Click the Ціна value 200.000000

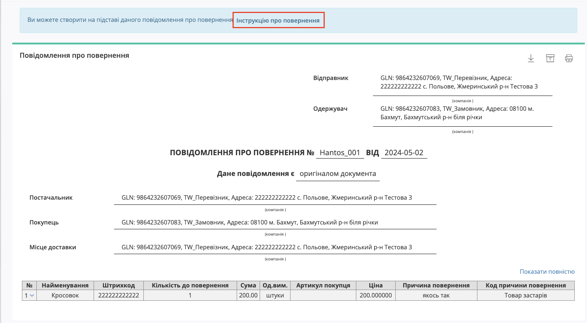376,295
